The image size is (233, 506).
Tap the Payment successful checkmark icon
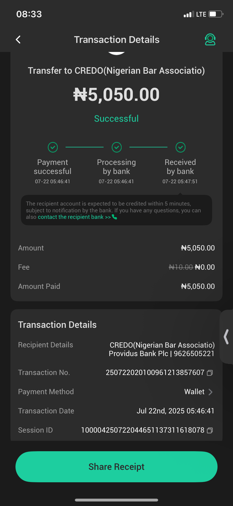pyautogui.click(x=53, y=147)
